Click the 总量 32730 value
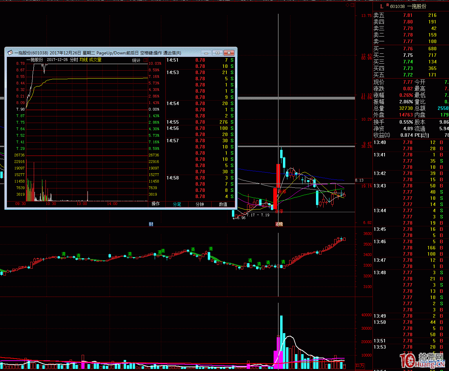Image resolution: width=449 pixels, height=371 pixels. 406,108
